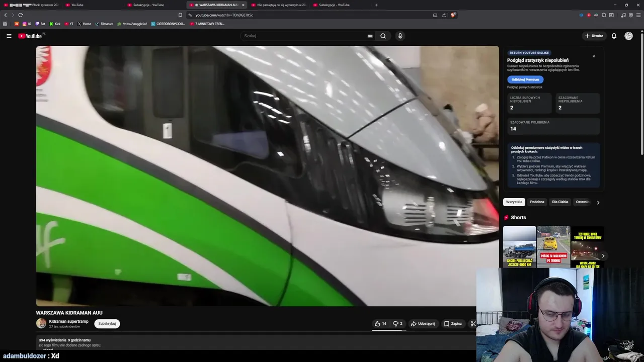Click the Zapisz save button
Image resolution: width=644 pixels, height=362 pixels.
pyautogui.click(x=453, y=324)
